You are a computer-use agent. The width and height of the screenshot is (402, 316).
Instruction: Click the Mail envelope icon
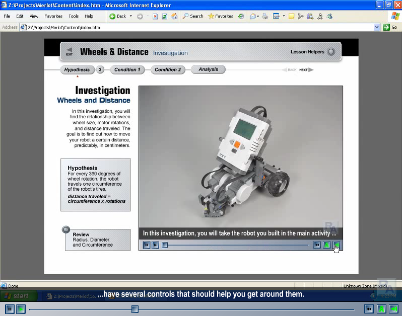[x=253, y=17]
